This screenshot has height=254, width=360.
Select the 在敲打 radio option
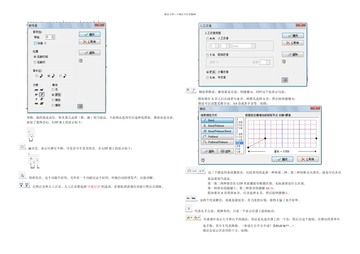(35, 62)
